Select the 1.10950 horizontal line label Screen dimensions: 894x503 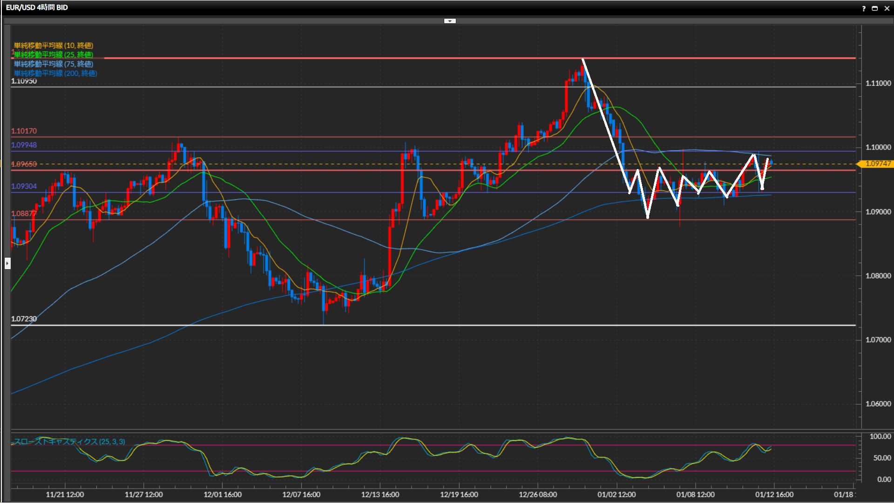tap(24, 81)
